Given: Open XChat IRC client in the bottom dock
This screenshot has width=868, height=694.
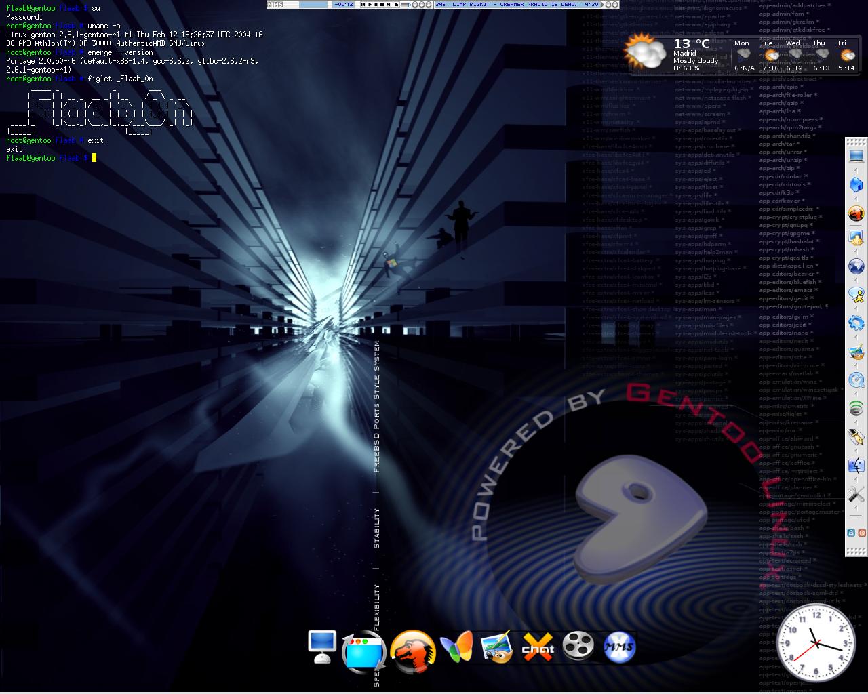Looking at the screenshot, I should [x=537, y=646].
